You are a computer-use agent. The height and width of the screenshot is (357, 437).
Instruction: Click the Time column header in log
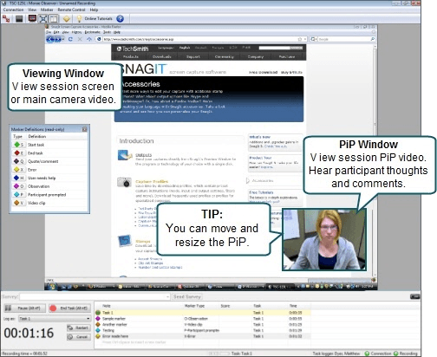[293, 306]
